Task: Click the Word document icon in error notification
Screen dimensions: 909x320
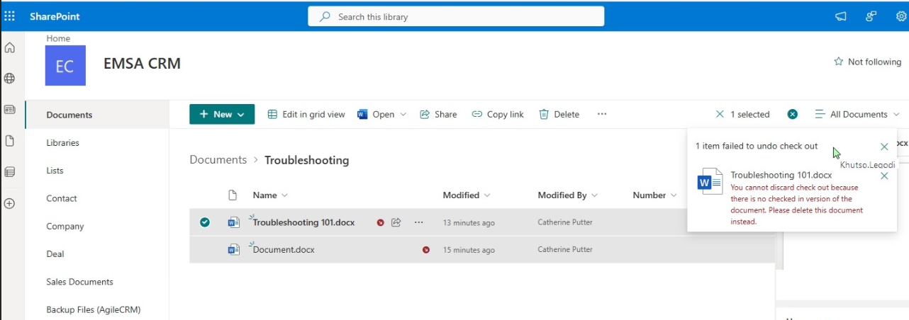Action: click(710, 182)
